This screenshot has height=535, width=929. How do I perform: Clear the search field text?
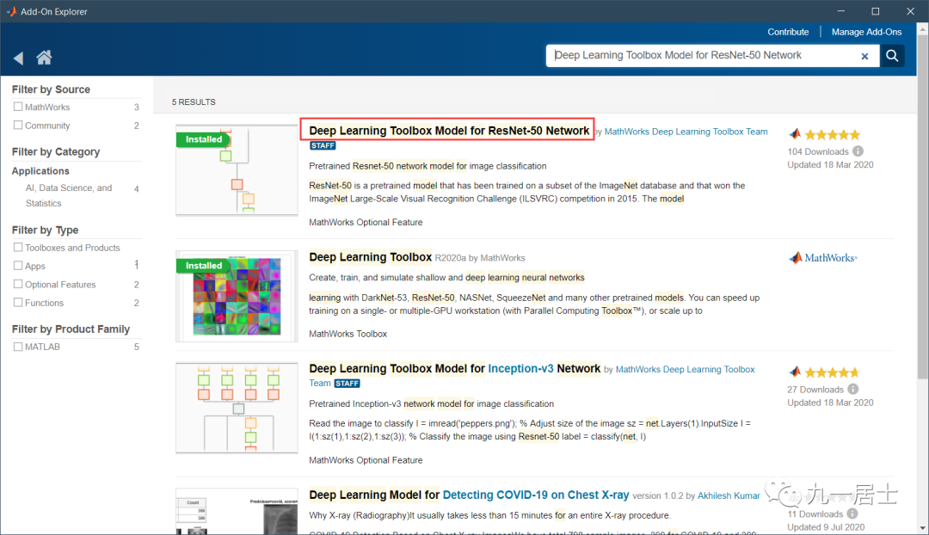pyautogui.click(x=864, y=56)
